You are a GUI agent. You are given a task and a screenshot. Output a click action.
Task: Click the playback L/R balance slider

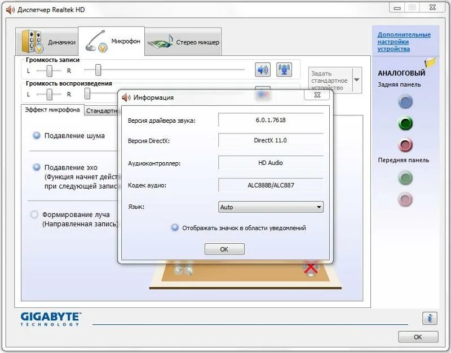point(49,94)
